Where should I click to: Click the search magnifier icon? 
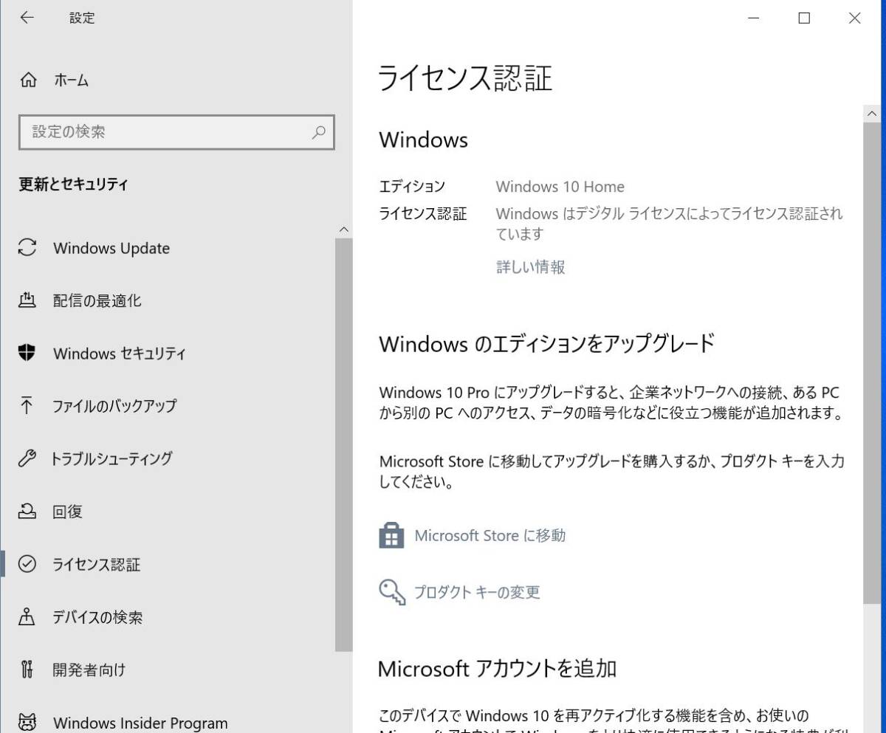pos(318,132)
